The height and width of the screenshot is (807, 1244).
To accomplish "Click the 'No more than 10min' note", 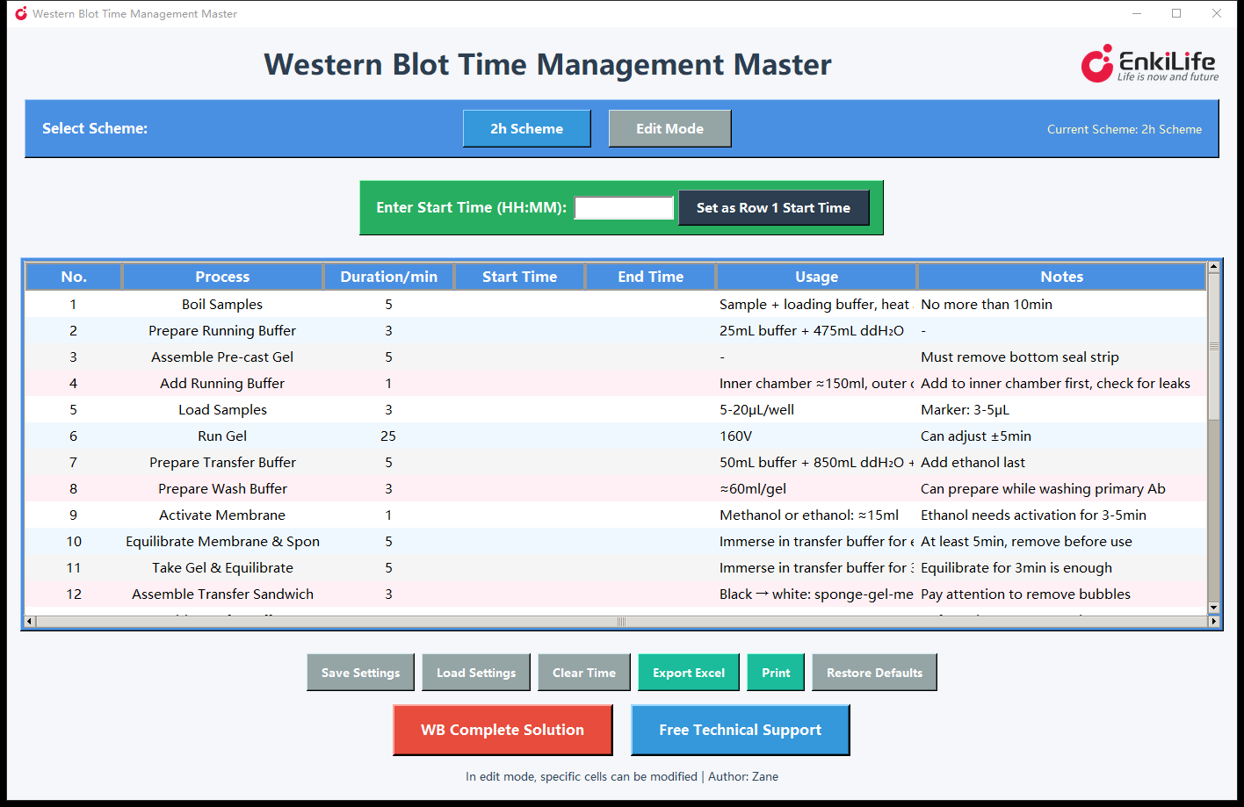I will (x=987, y=305).
